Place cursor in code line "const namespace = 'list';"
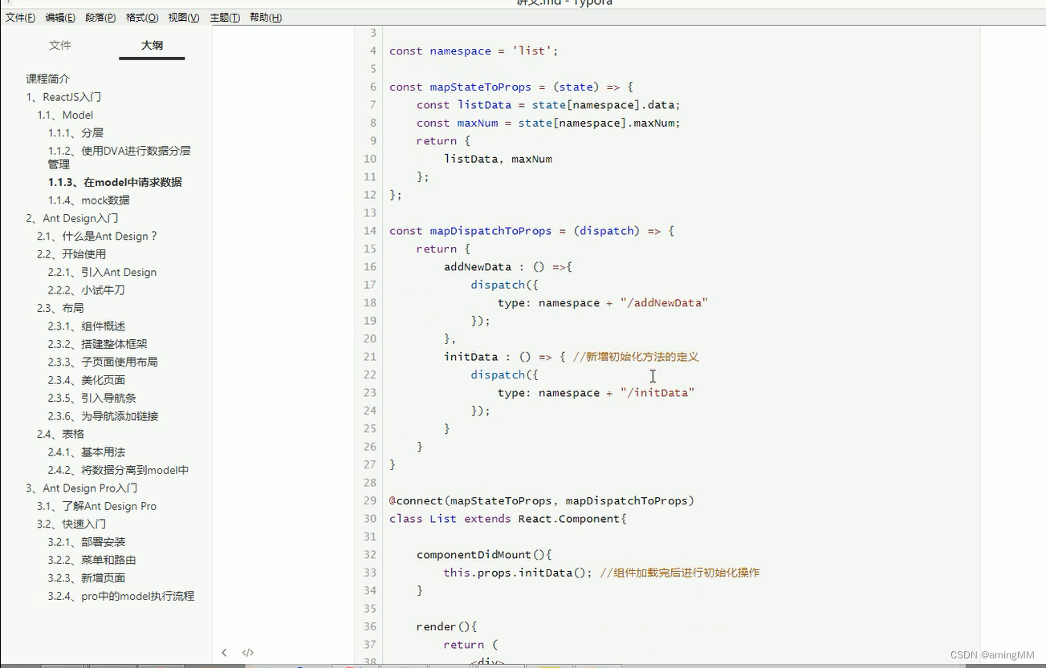Image resolution: width=1046 pixels, height=668 pixels. pyautogui.click(x=474, y=51)
